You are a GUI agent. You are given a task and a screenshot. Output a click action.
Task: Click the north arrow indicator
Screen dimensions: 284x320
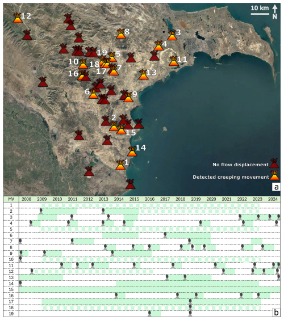pos(275,12)
